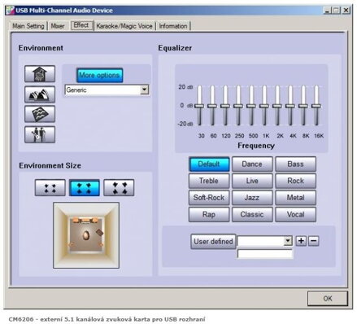
Task: Apply the Rap equalizer preset
Action: click(209, 214)
